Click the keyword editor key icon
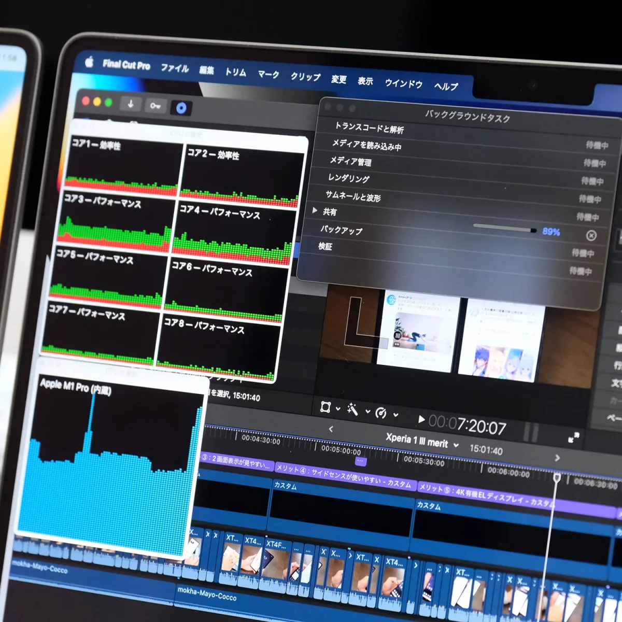This screenshot has width=622, height=622. click(155, 106)
